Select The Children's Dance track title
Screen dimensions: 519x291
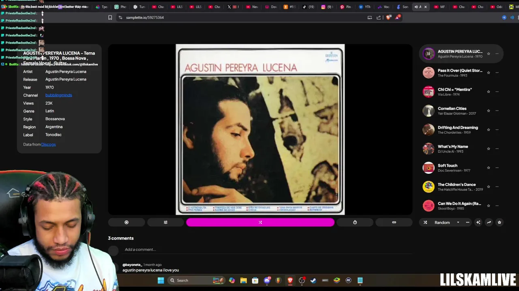(457, 184)
